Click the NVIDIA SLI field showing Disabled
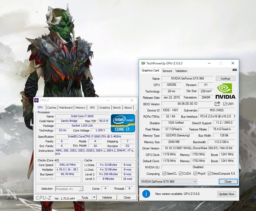Image resolution: width=256 pixels, height=211 pixels. click(x=198, y=167)
